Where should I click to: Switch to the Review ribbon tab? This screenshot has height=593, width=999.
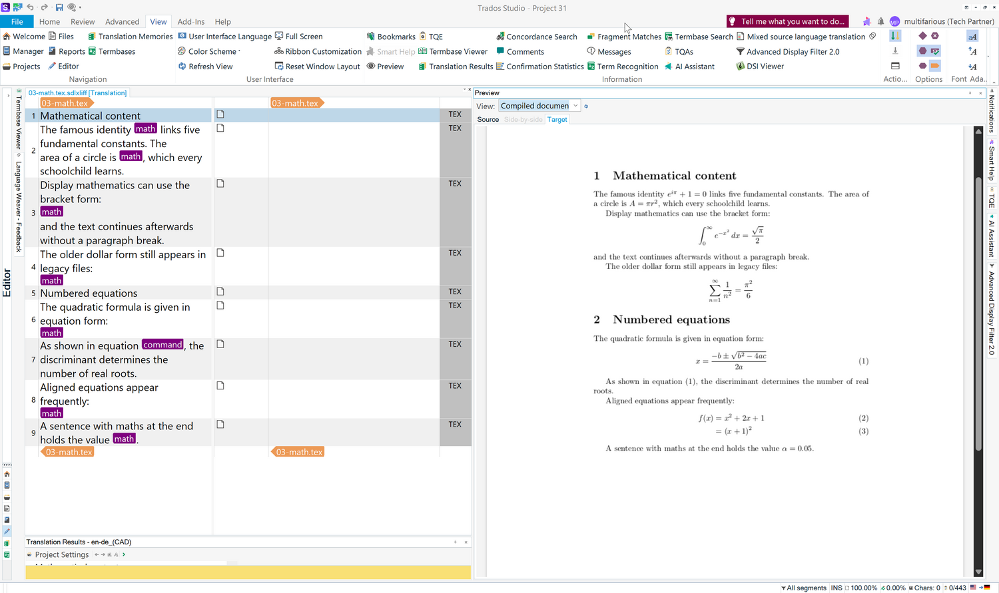pos(83,21)
